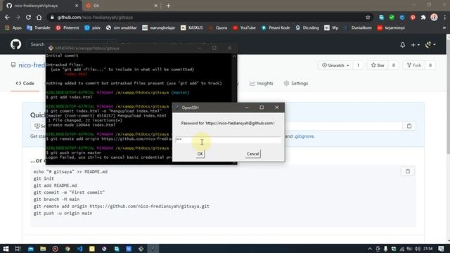
Task: Switch to the Settings repository tab
Action: [x=296, y=83]
